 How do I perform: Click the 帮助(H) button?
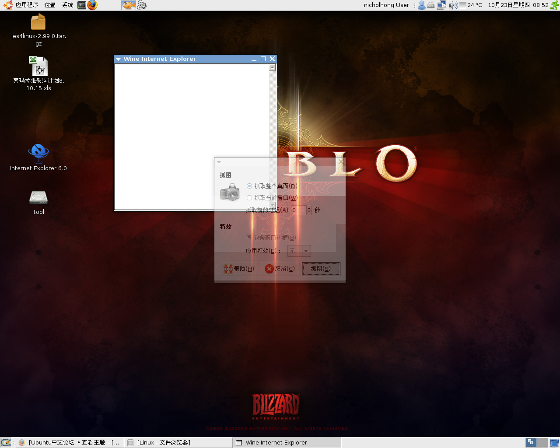tap(239, 269)
